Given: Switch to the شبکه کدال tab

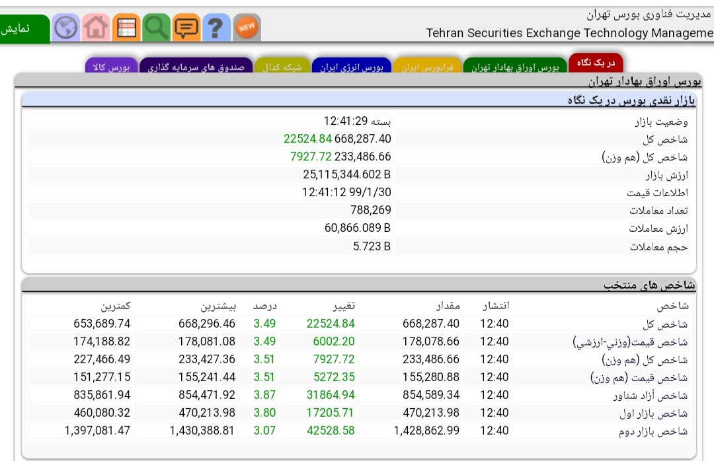Looking at the screenshot, I should click(282, 66).
